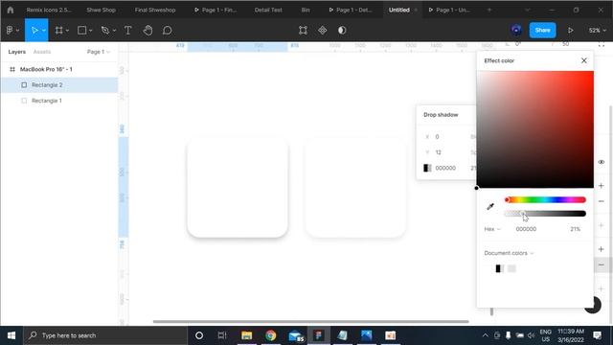This screenshot has width=613, height=345.
Task: Select the black document color swatch
Action: click(500, 268)
